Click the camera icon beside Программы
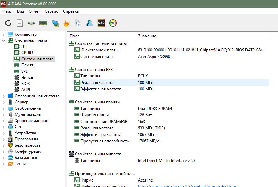The width and height of the screenshot is (278, 187). [x=10, y=139]
